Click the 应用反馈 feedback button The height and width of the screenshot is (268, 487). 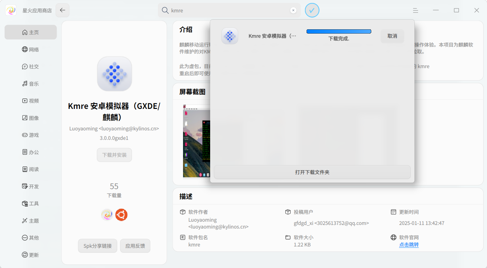[x=135, y=246]
